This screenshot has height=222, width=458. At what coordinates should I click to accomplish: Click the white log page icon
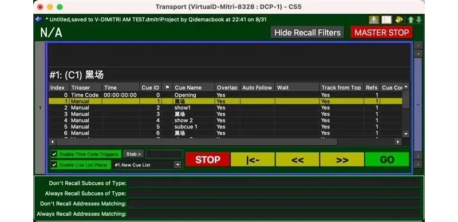(386, 19)
